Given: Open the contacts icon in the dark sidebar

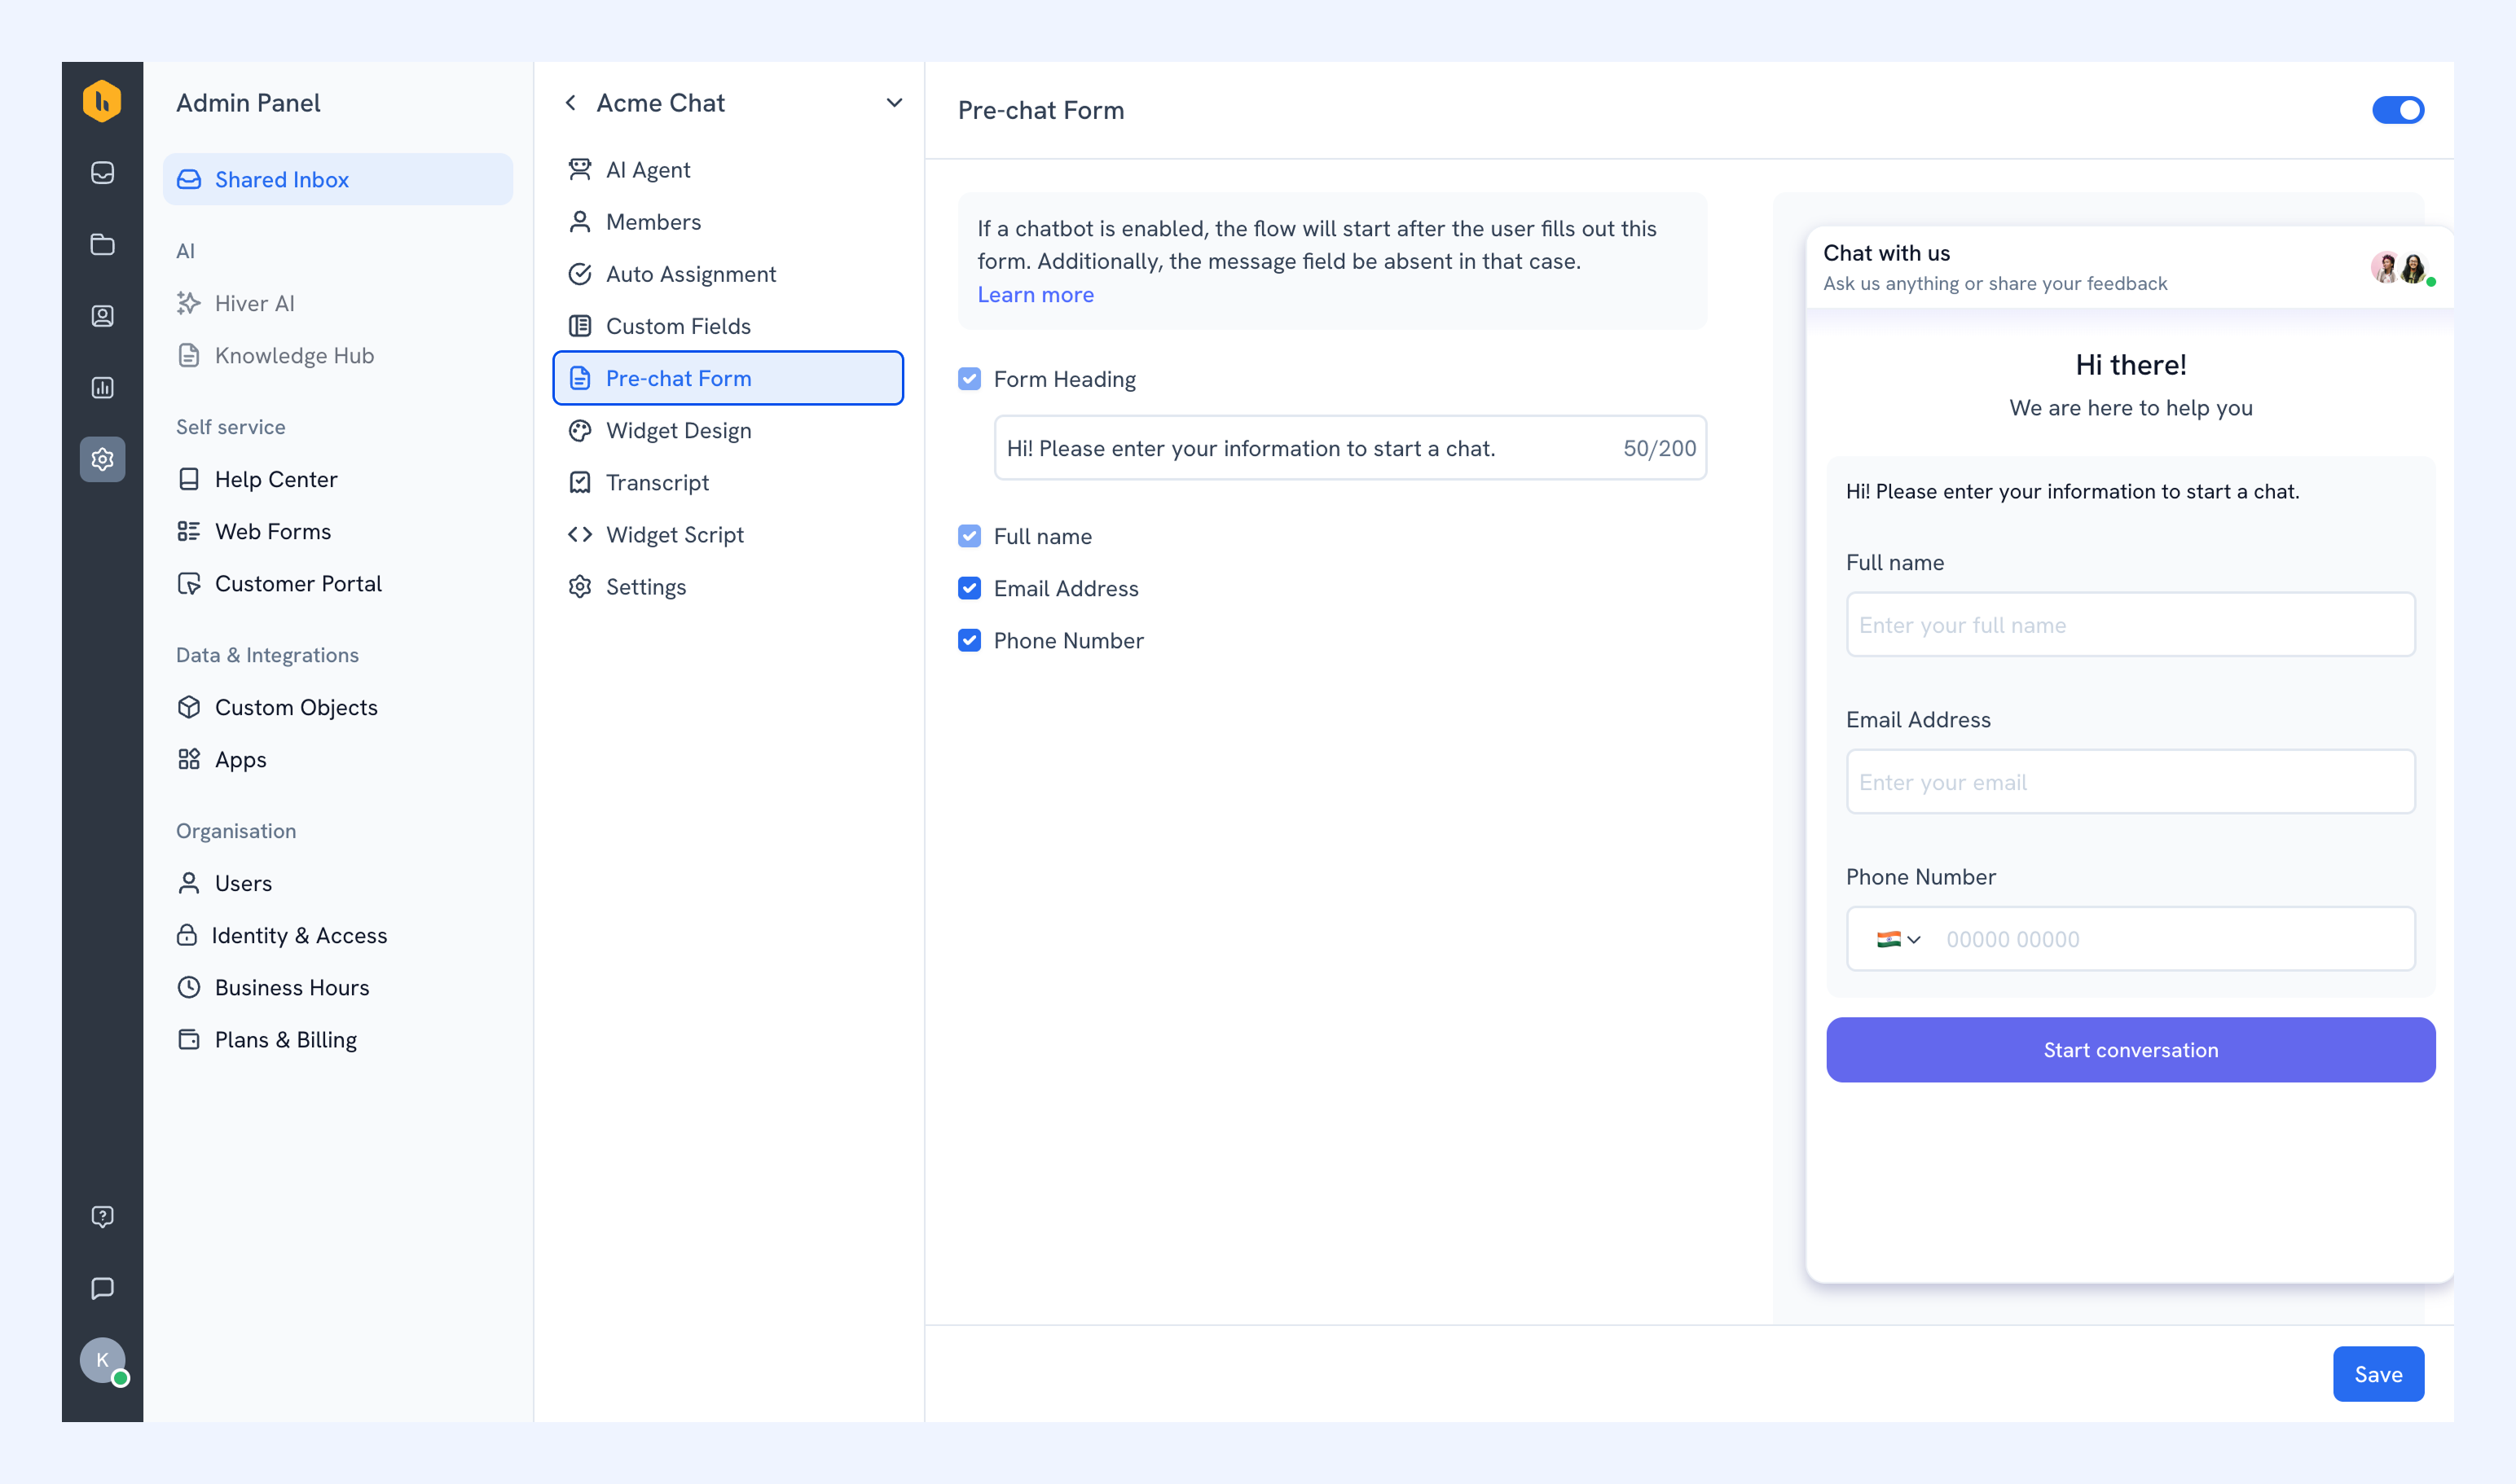Looking at the screenshot, I should [x=102, y=316].
